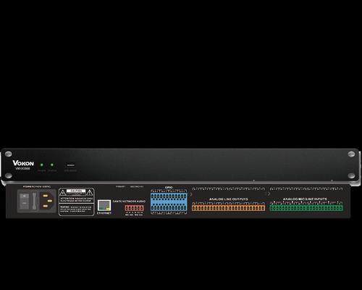
Task: Toggle the rear power rocker switch
Action: pyautogui.click(x=25, y=201)
